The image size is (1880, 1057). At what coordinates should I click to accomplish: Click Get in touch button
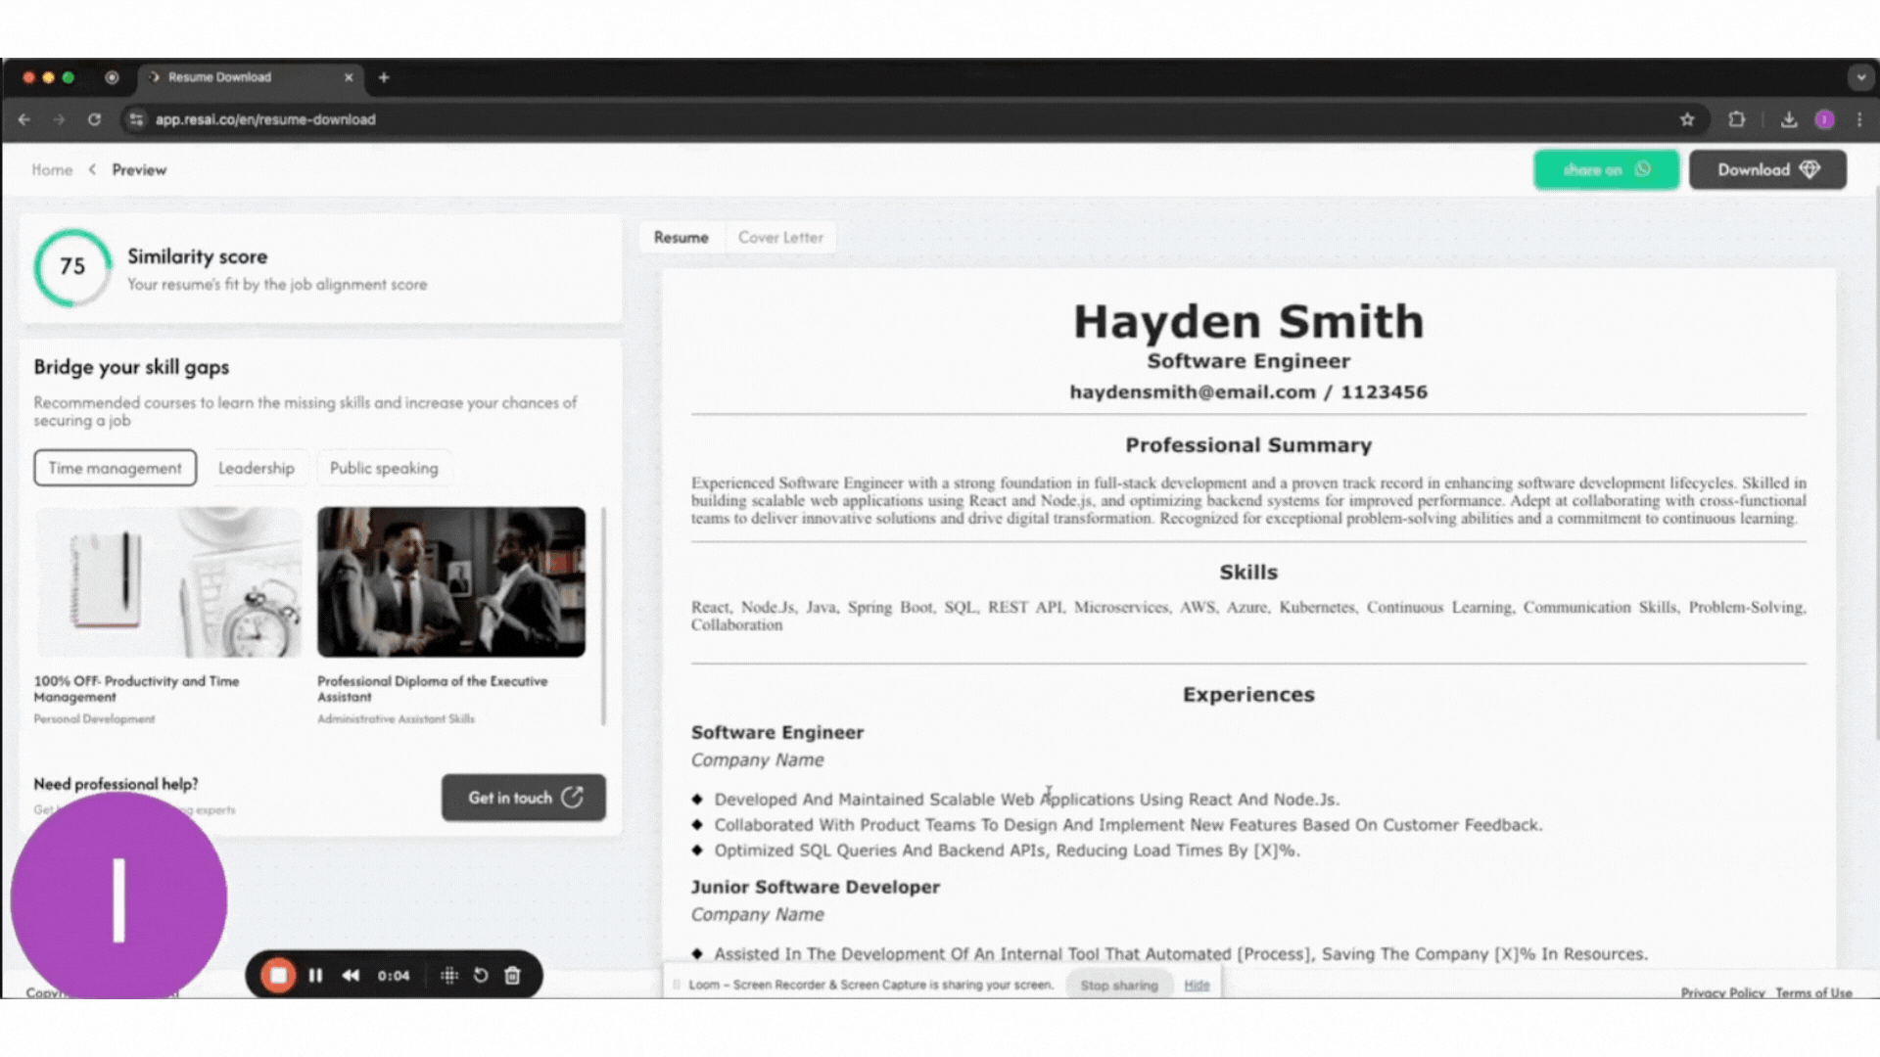point(523,798)
